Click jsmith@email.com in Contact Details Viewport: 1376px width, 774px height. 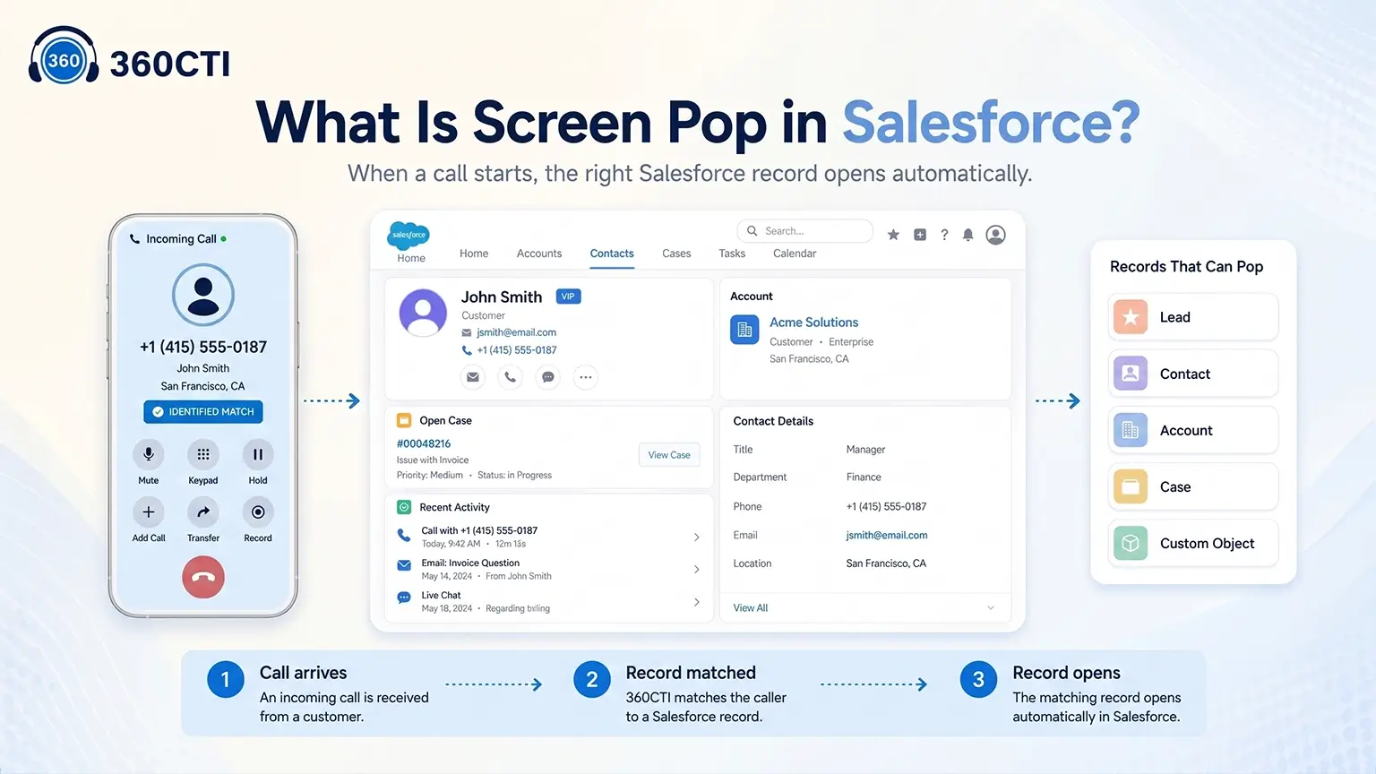click(887, 536)
